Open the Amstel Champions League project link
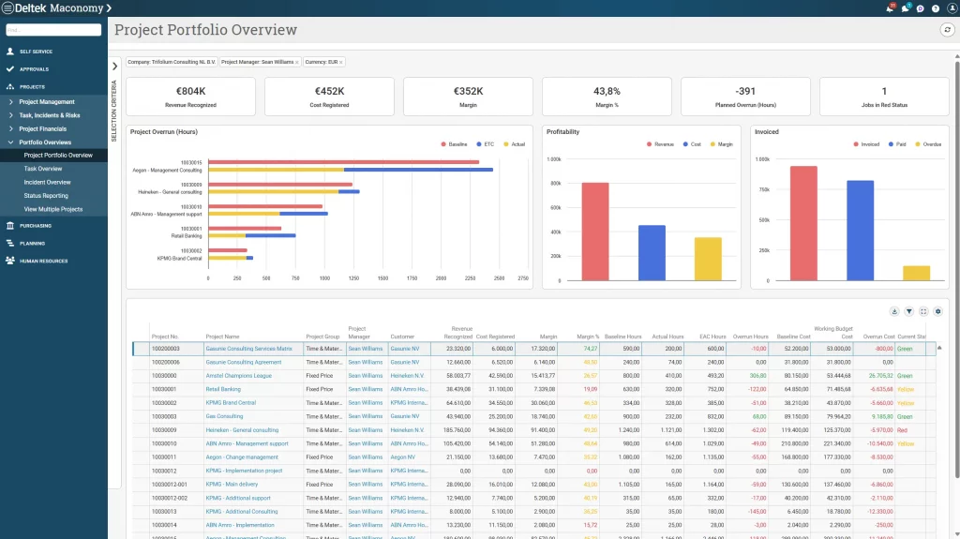 tap(237, 375)
